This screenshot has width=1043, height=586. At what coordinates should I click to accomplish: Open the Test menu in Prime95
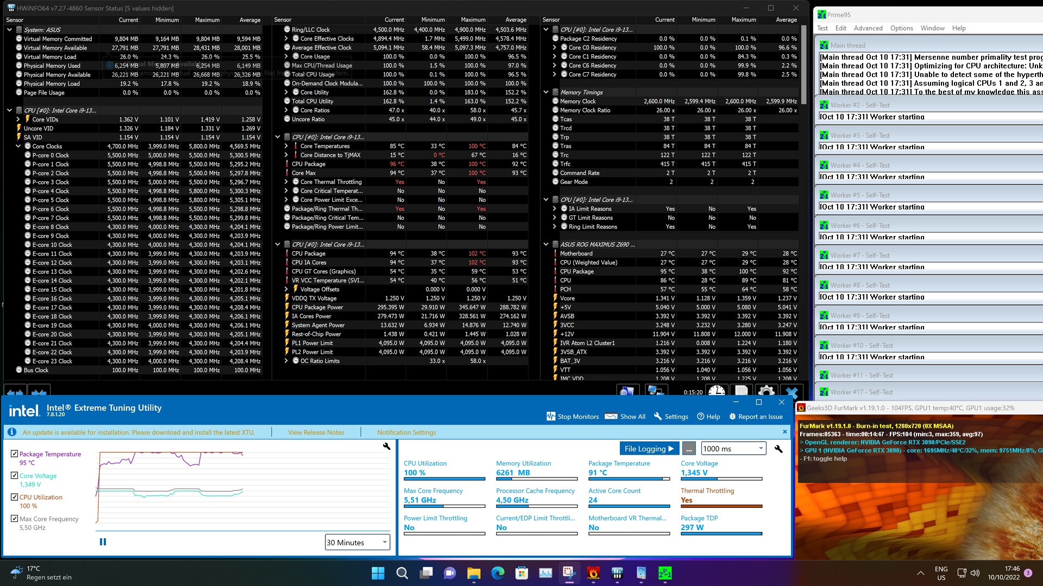(x=822, y=28)
